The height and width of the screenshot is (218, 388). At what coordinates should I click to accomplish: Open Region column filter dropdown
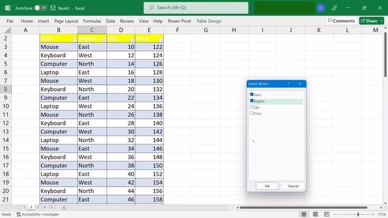pos(104,40)
